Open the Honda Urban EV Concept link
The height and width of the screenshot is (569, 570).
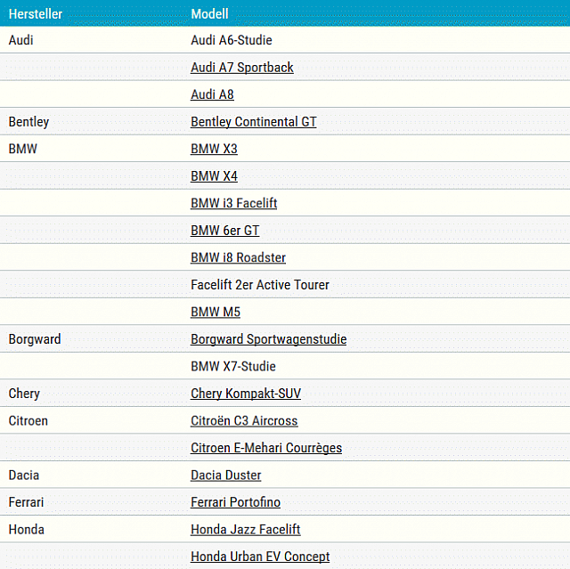point(260,557)
